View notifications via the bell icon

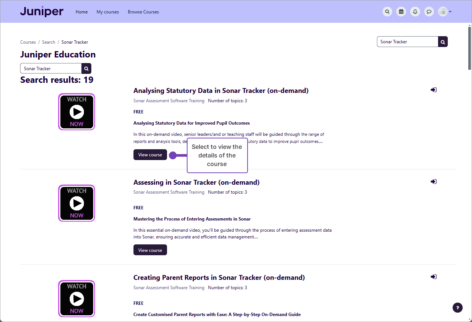(x=415, y=12)
